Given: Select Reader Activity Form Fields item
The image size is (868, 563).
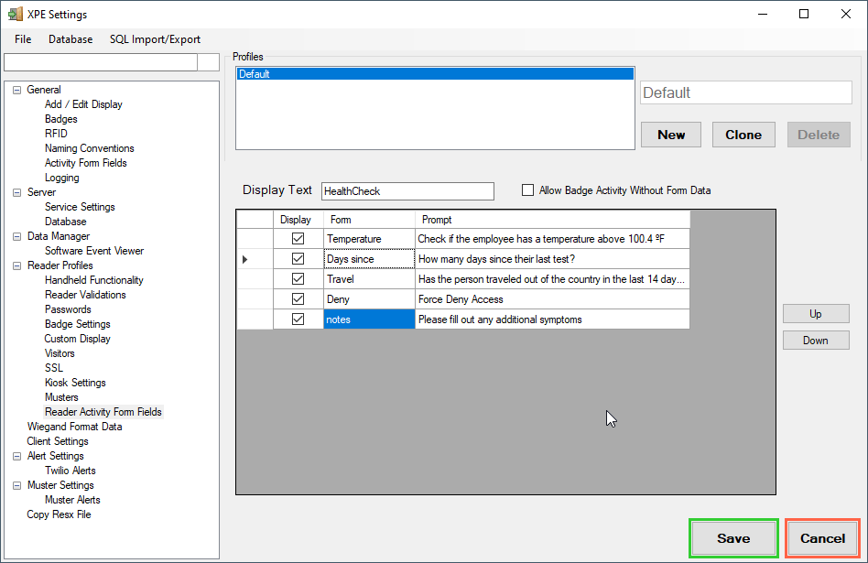Looking at the screenshot, I should tap(103, 412).
